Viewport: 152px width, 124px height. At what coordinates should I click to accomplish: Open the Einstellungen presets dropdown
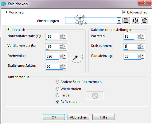pos(119,21)
